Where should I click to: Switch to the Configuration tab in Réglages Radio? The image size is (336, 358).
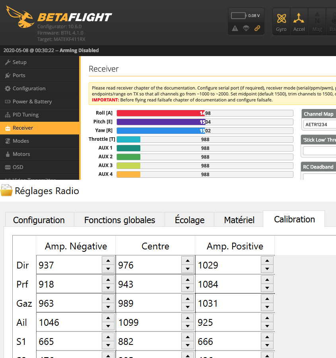click(39, 220)
